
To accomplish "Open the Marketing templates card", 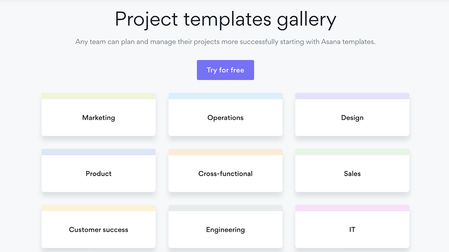I will (x=98, y=114).
